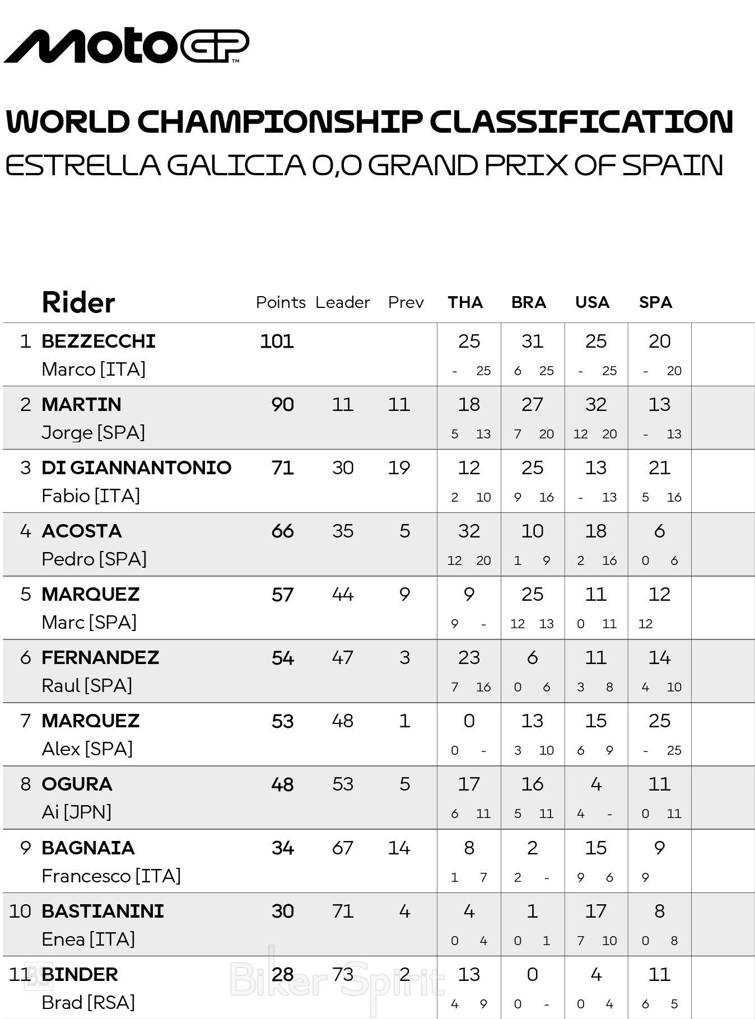Click the SPA race column header
The width and height of the screenshot is (755, 1019).
[x=655, y=302]
